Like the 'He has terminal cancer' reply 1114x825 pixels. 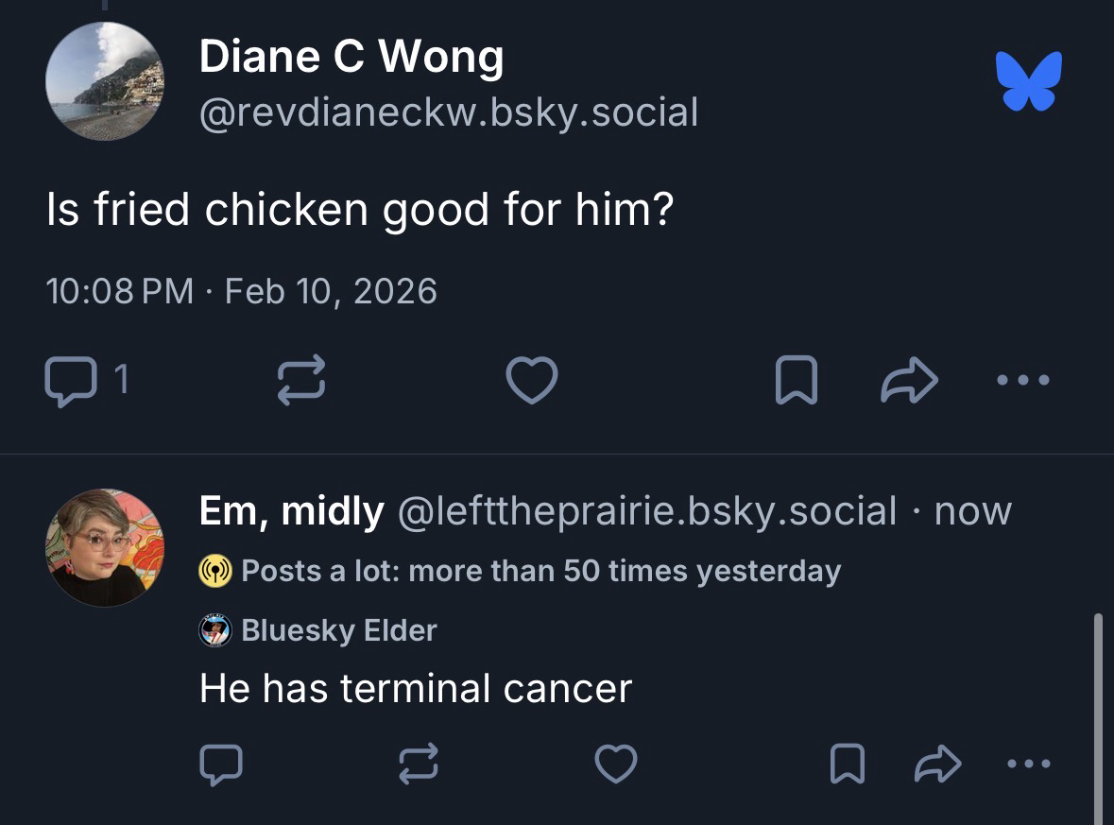coord(616,764)
